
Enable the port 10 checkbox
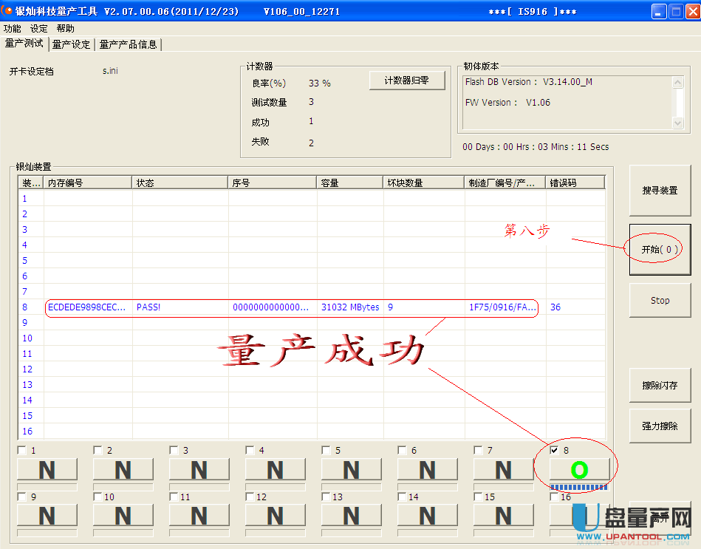(x=98, y=497)
